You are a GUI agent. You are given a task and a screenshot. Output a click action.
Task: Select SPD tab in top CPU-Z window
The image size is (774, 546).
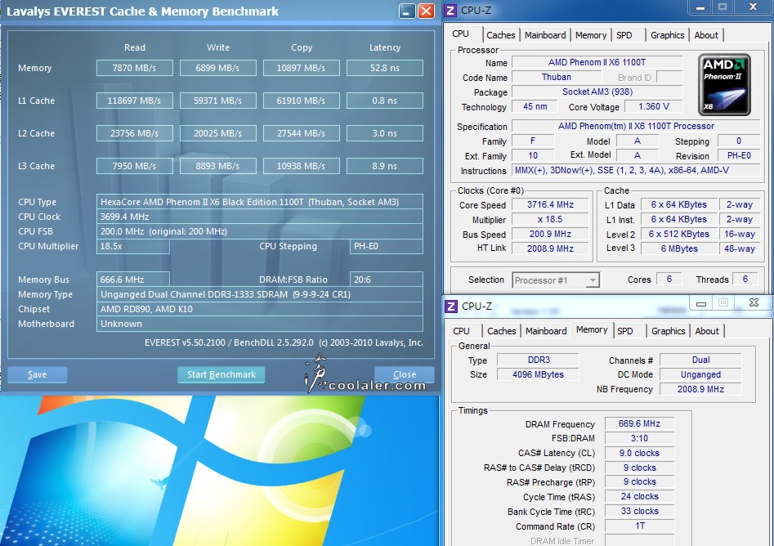624,35
